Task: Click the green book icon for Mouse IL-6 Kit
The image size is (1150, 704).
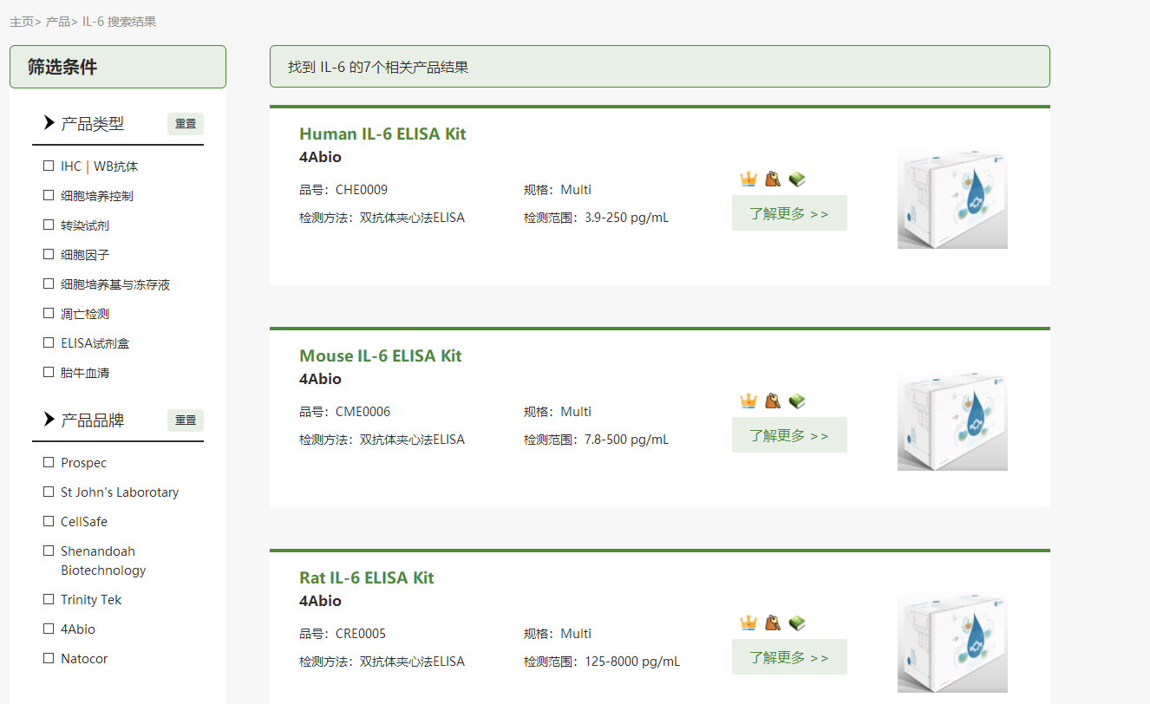Action: [x=797, y=401]
